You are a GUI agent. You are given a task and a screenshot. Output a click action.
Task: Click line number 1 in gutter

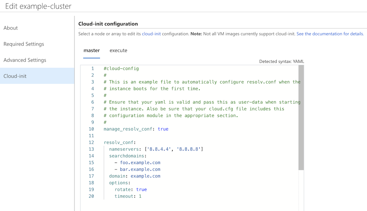(92, 68)
